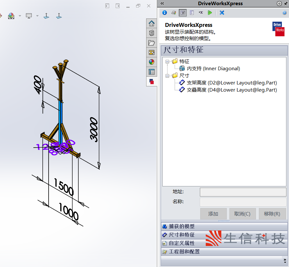Select 内支持 (Inner Diagonal) feature
Screen dimensions: 289x267
click(x=213, y=69)
